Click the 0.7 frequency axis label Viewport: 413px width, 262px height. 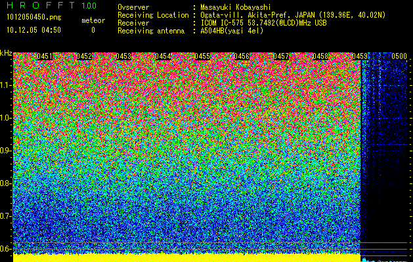pos(5,216)
